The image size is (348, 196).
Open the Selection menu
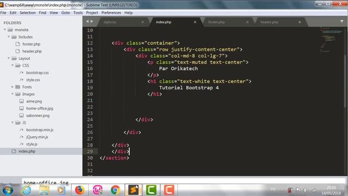coord(28,13)
